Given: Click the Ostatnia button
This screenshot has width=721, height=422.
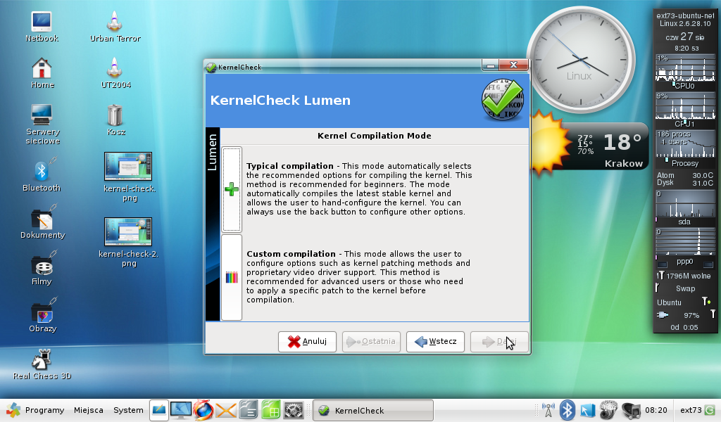Looking at the screenshot, I should pos(371,342).
